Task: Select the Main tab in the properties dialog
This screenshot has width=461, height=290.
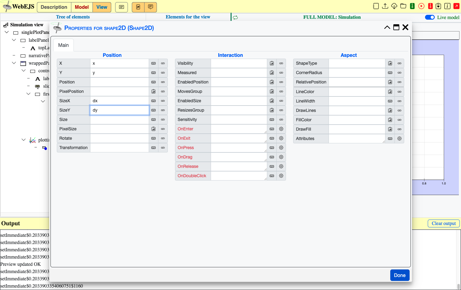Action: tap(63, 45)
